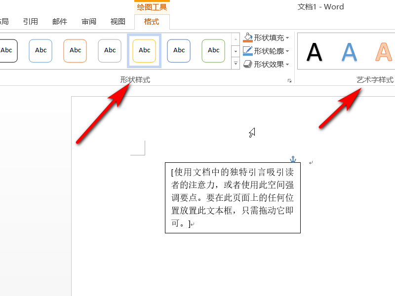
Task: Apply the gray outline Abc shape style
Action: tap(110, 51)
